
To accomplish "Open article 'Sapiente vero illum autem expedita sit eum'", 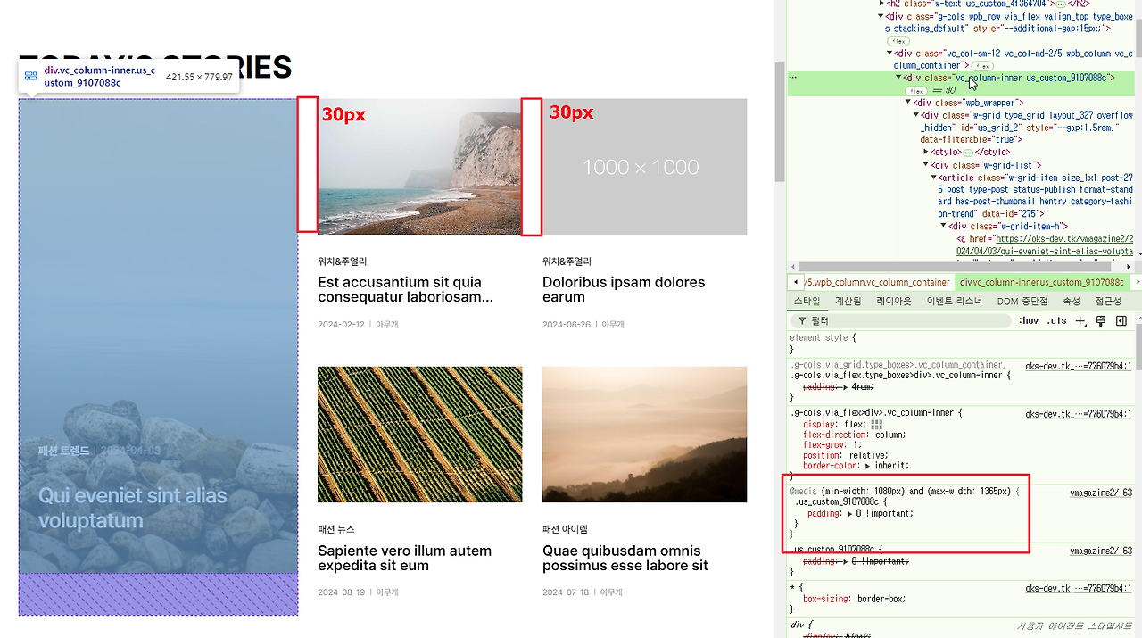I will tap(404, 559).
